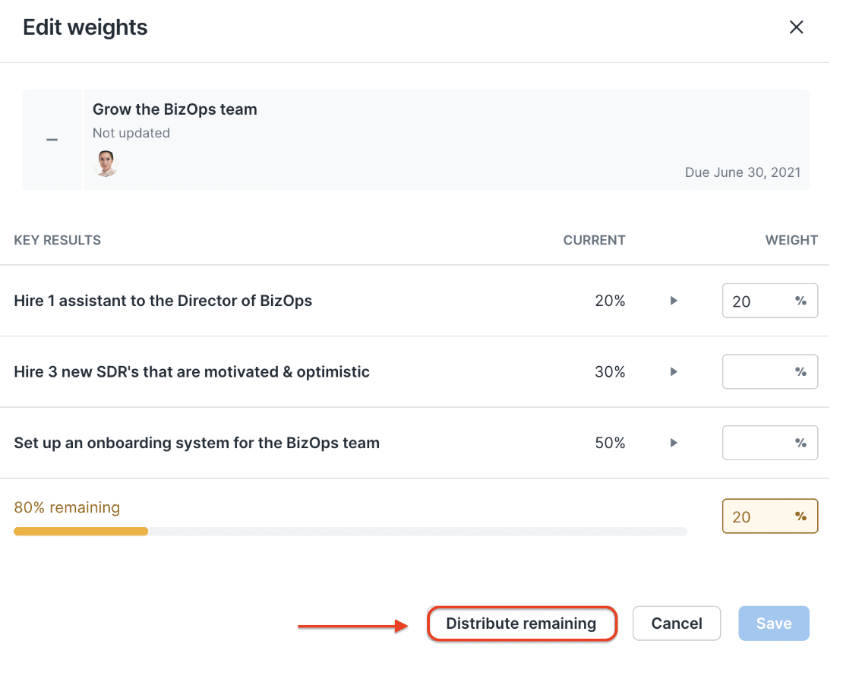
Task: Click the minus icon on objective card
Action: (x=52, y=140)
